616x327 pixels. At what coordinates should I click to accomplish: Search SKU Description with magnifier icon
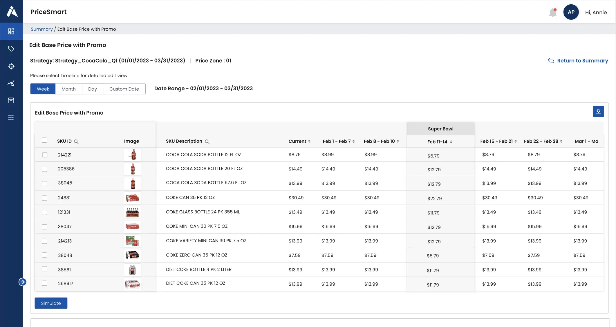tap(207, 142)
